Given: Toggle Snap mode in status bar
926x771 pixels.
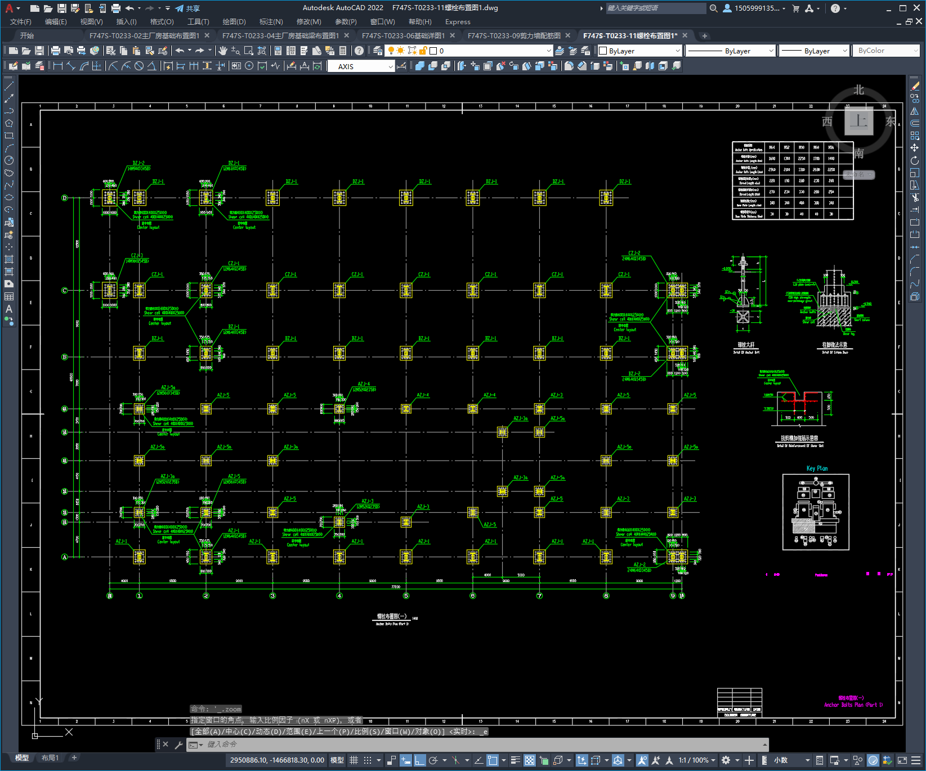Looking at the screenshot, I should (368, 760).
